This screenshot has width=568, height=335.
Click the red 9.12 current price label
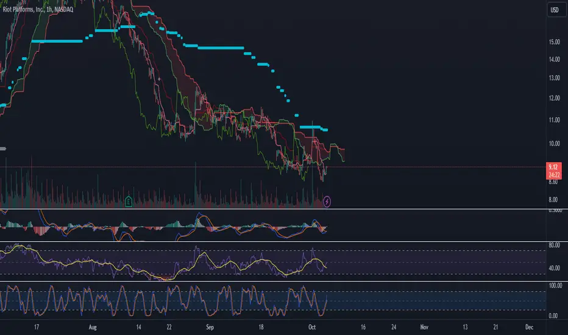pyautogui.click(x=554, y=171)
